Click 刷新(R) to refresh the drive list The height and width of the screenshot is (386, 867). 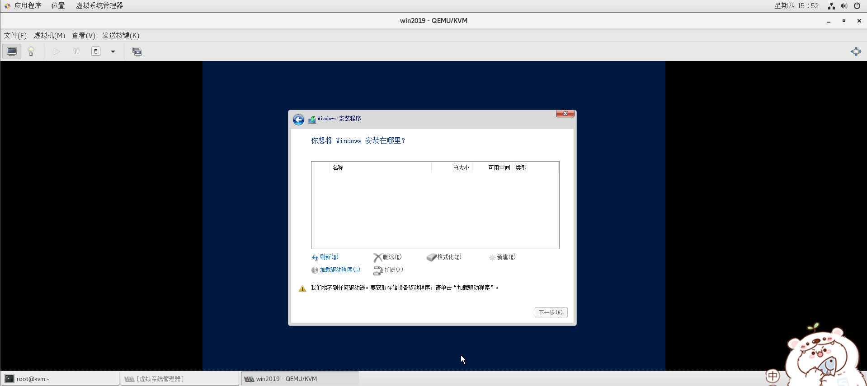tap(329, 257)
